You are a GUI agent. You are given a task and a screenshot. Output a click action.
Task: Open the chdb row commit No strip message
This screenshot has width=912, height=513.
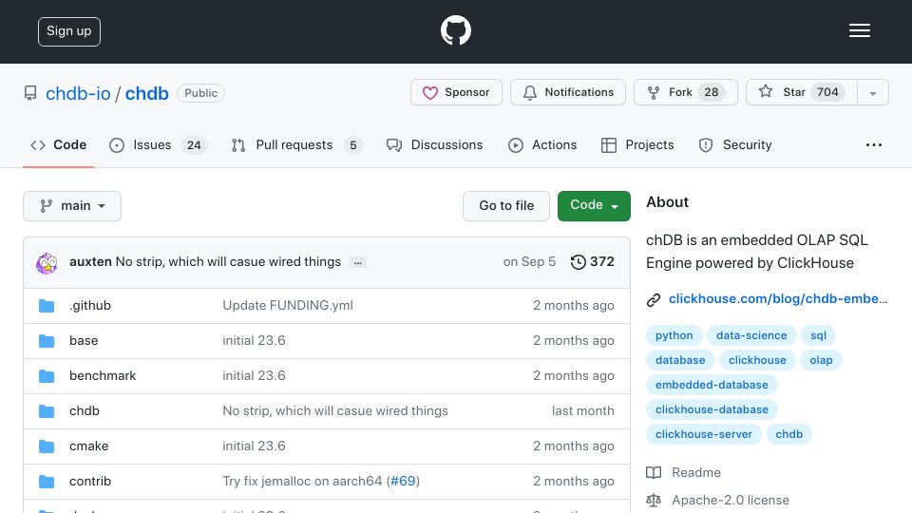[x=335, y=410]
